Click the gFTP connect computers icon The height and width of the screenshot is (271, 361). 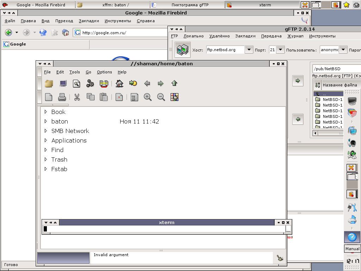pyautogui.click(x=182, y=50)
